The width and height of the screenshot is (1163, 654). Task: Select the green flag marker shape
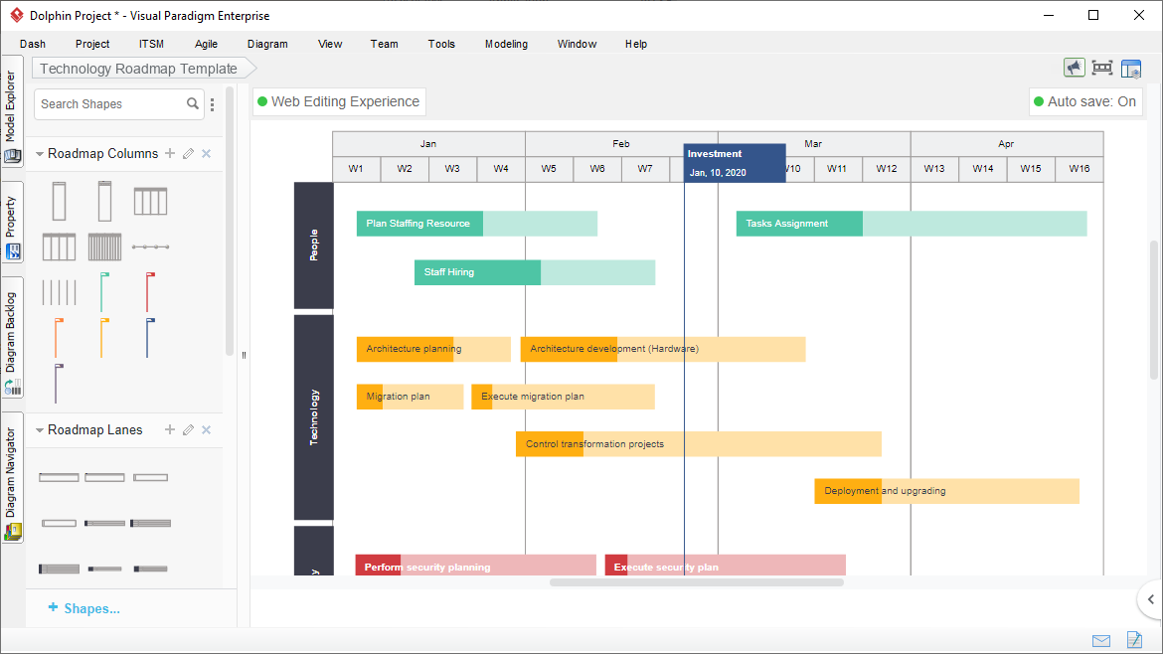[103, 292]
